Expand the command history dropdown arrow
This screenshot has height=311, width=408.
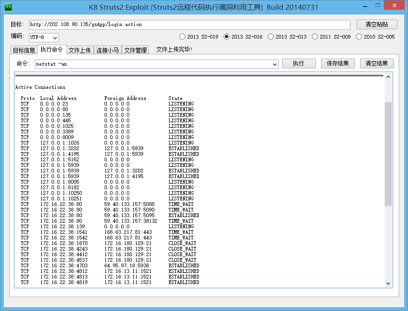[275, 64]
